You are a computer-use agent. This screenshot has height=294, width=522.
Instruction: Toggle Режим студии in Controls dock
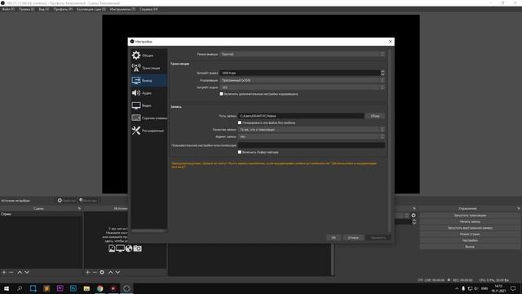click(470, 234)
